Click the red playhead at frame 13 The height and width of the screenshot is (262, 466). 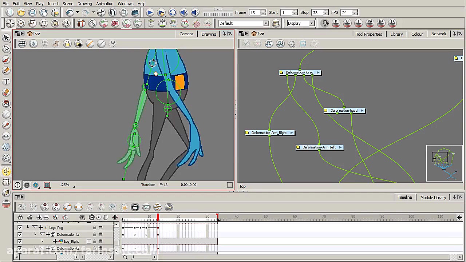click(158, 217)
